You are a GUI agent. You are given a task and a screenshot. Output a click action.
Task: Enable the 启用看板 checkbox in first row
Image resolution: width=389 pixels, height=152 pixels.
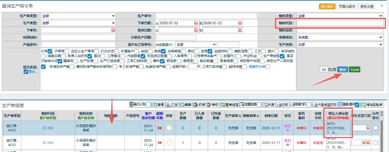click(x=375, y=128)
